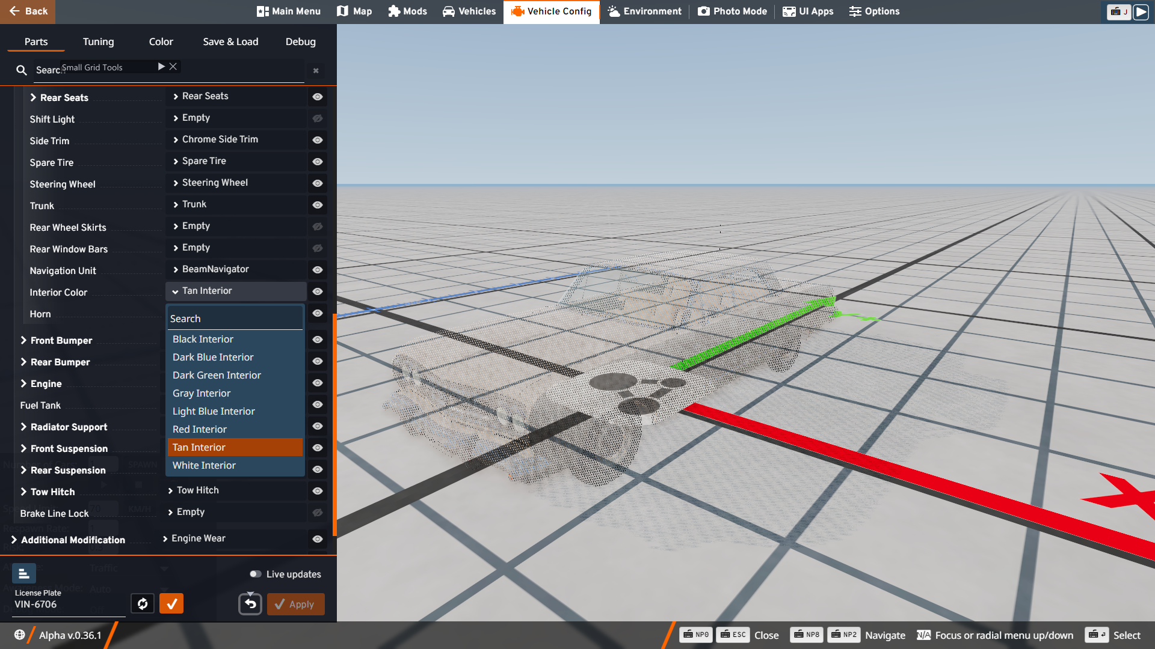Enable the Live updates switch

click(256, 574)
